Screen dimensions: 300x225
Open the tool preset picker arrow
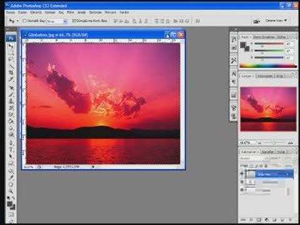[x=17, y=21]
